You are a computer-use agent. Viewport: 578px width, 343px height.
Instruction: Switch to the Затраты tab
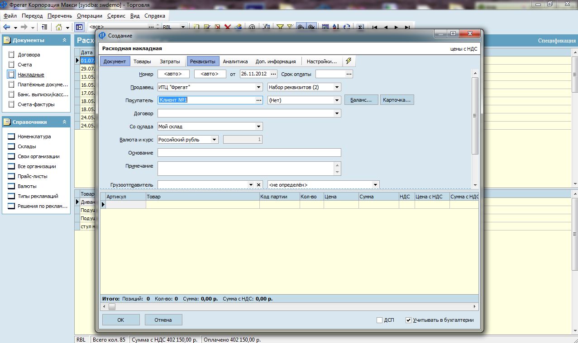(170, 61)
